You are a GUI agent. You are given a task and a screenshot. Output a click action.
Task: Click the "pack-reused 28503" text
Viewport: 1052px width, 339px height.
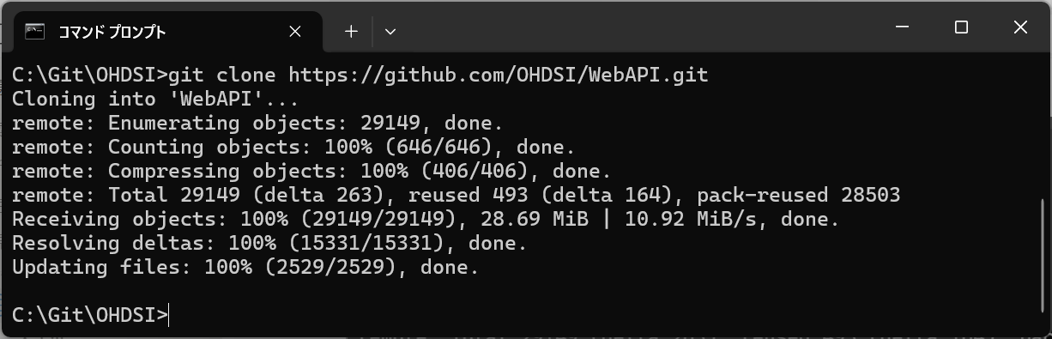[x=799, y=195]
